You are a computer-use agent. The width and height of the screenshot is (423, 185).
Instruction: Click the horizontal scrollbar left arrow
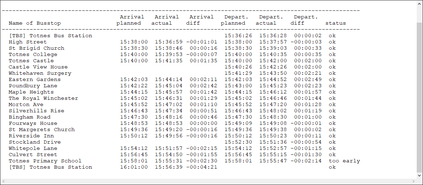[3, 182]
